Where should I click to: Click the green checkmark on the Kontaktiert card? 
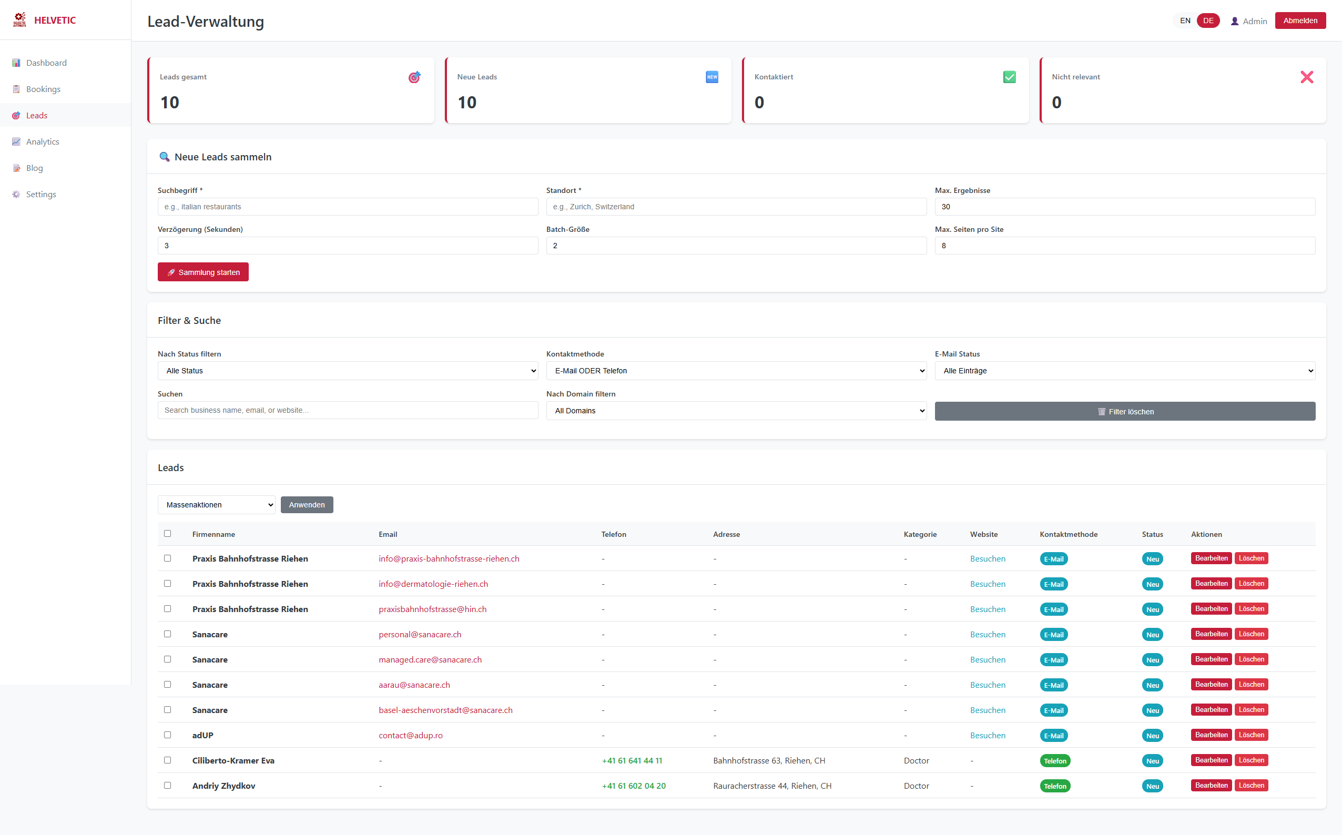pos(1009,77)
